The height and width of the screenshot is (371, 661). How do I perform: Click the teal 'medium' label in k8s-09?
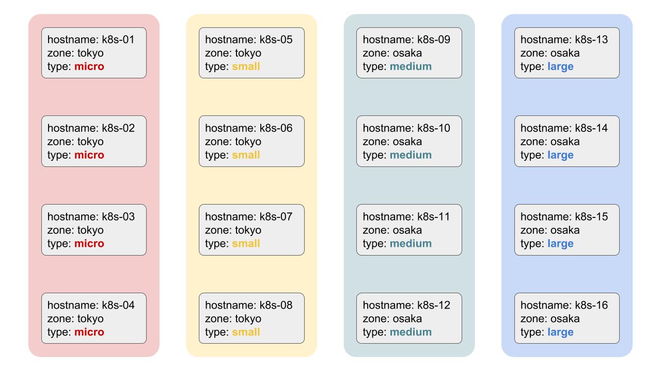pos(411,66)
